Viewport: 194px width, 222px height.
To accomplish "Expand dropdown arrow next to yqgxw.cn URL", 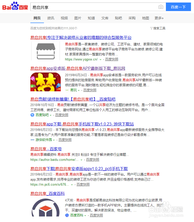I will click(x=100, y=60).
